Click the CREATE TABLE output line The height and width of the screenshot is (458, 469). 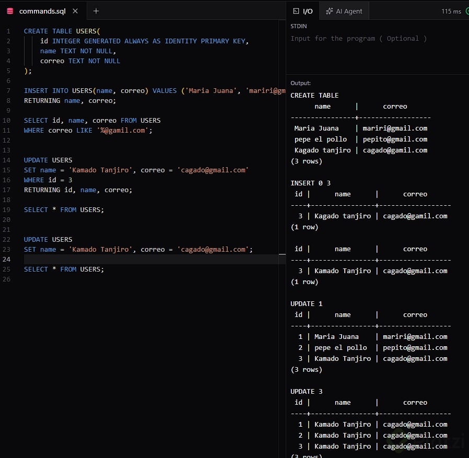click(x=314, y=96)
